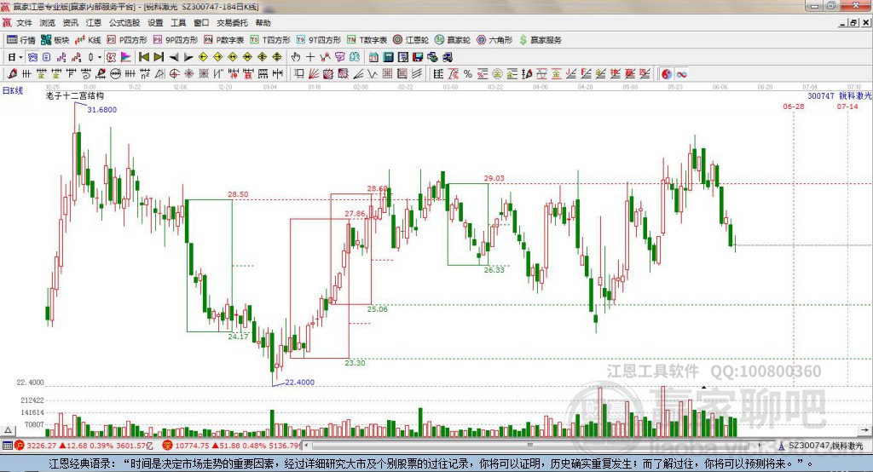Viewport: 873px width, 472px height.
Task: Jump to last bar with green end arrow
Action: [158, 57]
